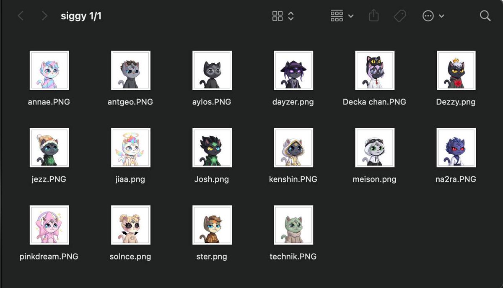Click the file name technik.PNG
Image resolution: width=503 pixels, height=288 pixels.
[x=293, y=256]
